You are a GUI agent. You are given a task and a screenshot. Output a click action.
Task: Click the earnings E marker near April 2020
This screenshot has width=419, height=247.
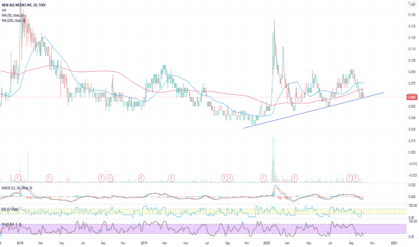pos(294,178)
